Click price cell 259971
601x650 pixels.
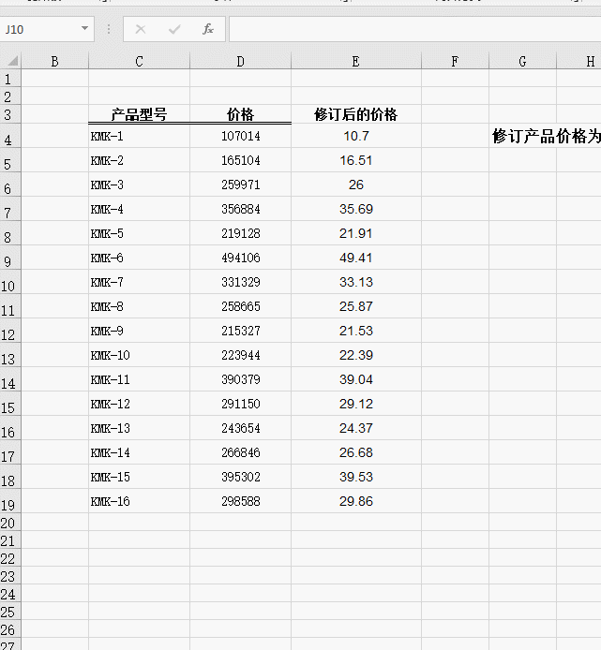point(240,185)
